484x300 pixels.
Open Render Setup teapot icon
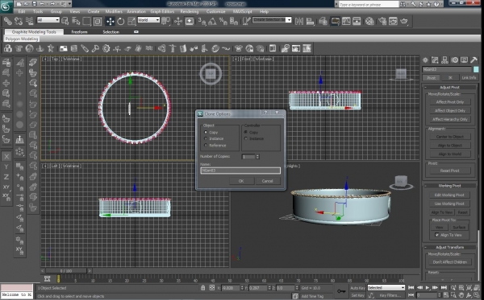point(382,21)
